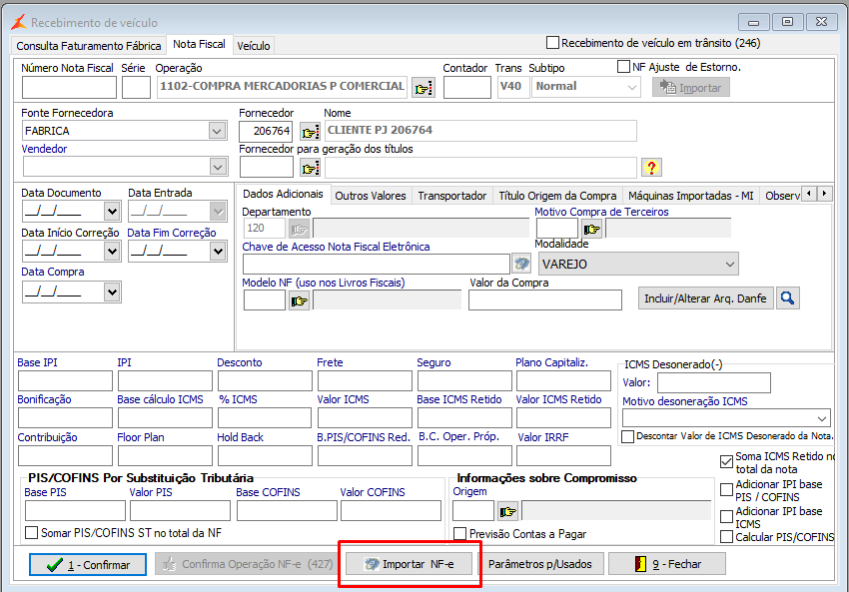Click the lookup icon beside the Modelo NF field

point(299,299)
